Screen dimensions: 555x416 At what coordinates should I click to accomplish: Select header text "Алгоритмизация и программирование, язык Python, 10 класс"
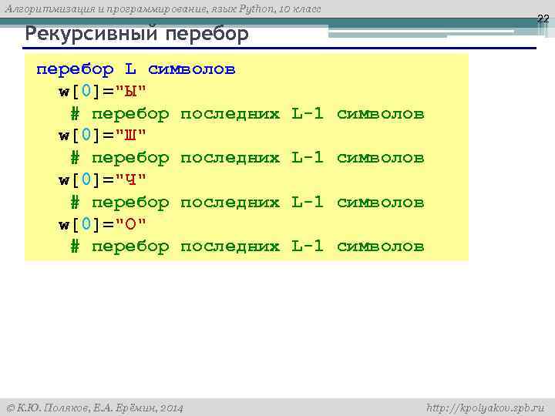pos(163,8)
